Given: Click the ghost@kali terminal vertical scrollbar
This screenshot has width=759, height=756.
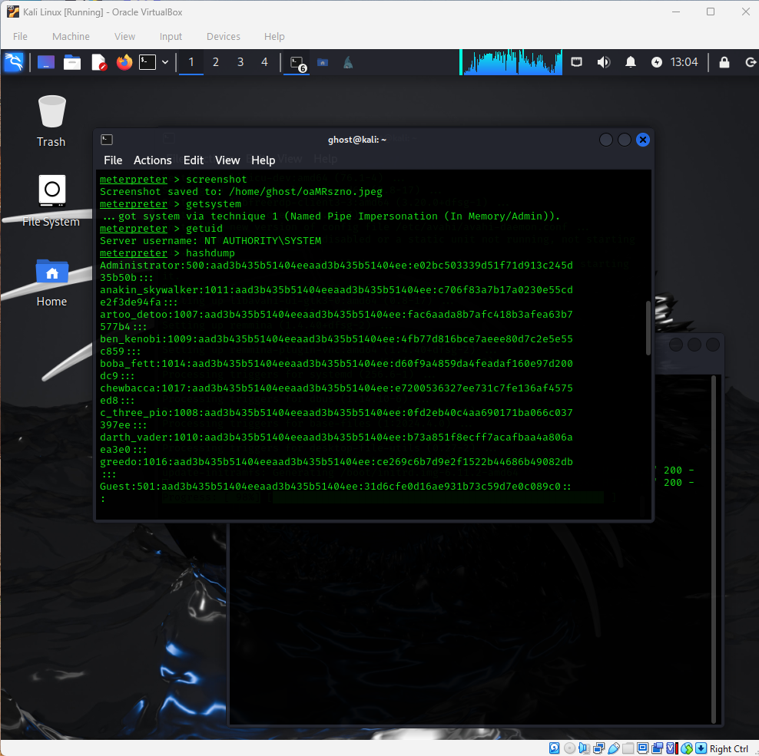Looking at the screenshot, I should (648, 328).
